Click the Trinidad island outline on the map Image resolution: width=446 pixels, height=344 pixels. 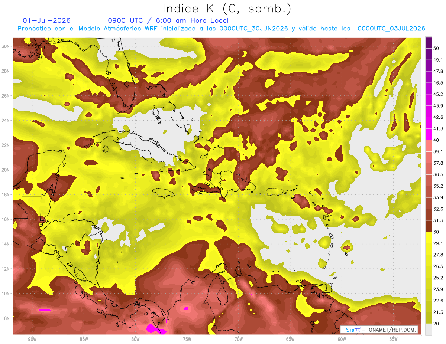coord(328,288)
